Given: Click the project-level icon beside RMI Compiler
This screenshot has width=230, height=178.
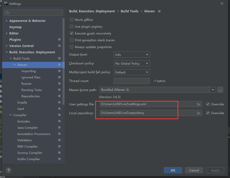Looking at the screenshot, I should pos(60,146).
